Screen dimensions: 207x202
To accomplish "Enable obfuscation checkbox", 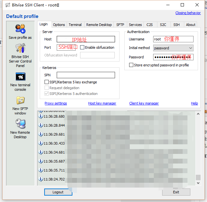I will tap(82, 47).
